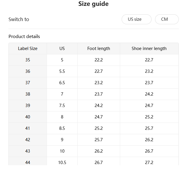Click the Label Size column header
This screenshot has width=182, height=169.
(28, 49)
